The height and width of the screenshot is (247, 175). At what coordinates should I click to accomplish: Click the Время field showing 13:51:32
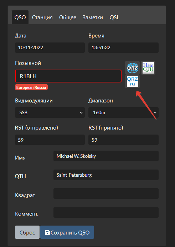(x=123, y=47)
